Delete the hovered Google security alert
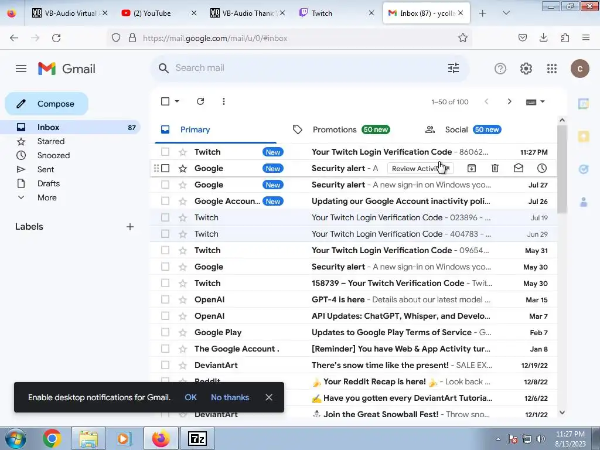This screenshot has width=600, height=450. 495,168
